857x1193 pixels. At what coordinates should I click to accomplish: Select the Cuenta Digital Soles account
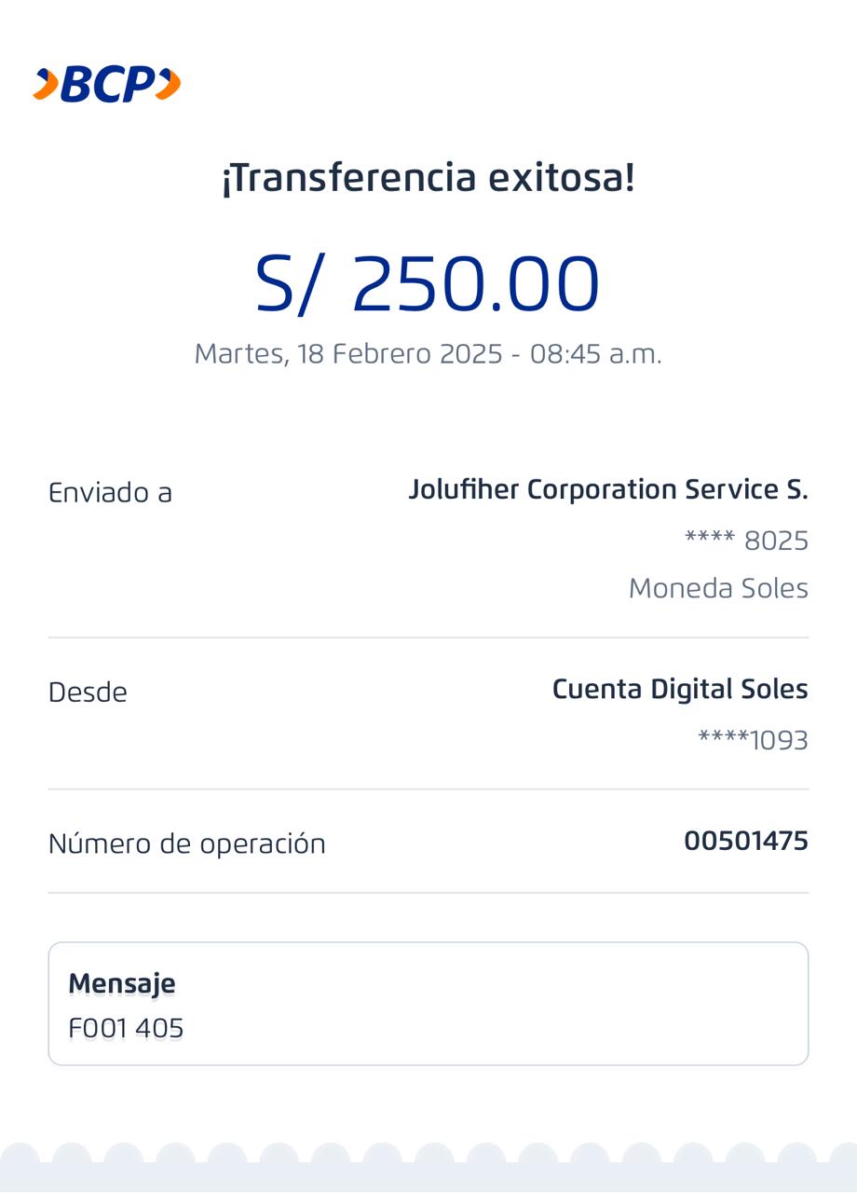(x=680, y=690)
